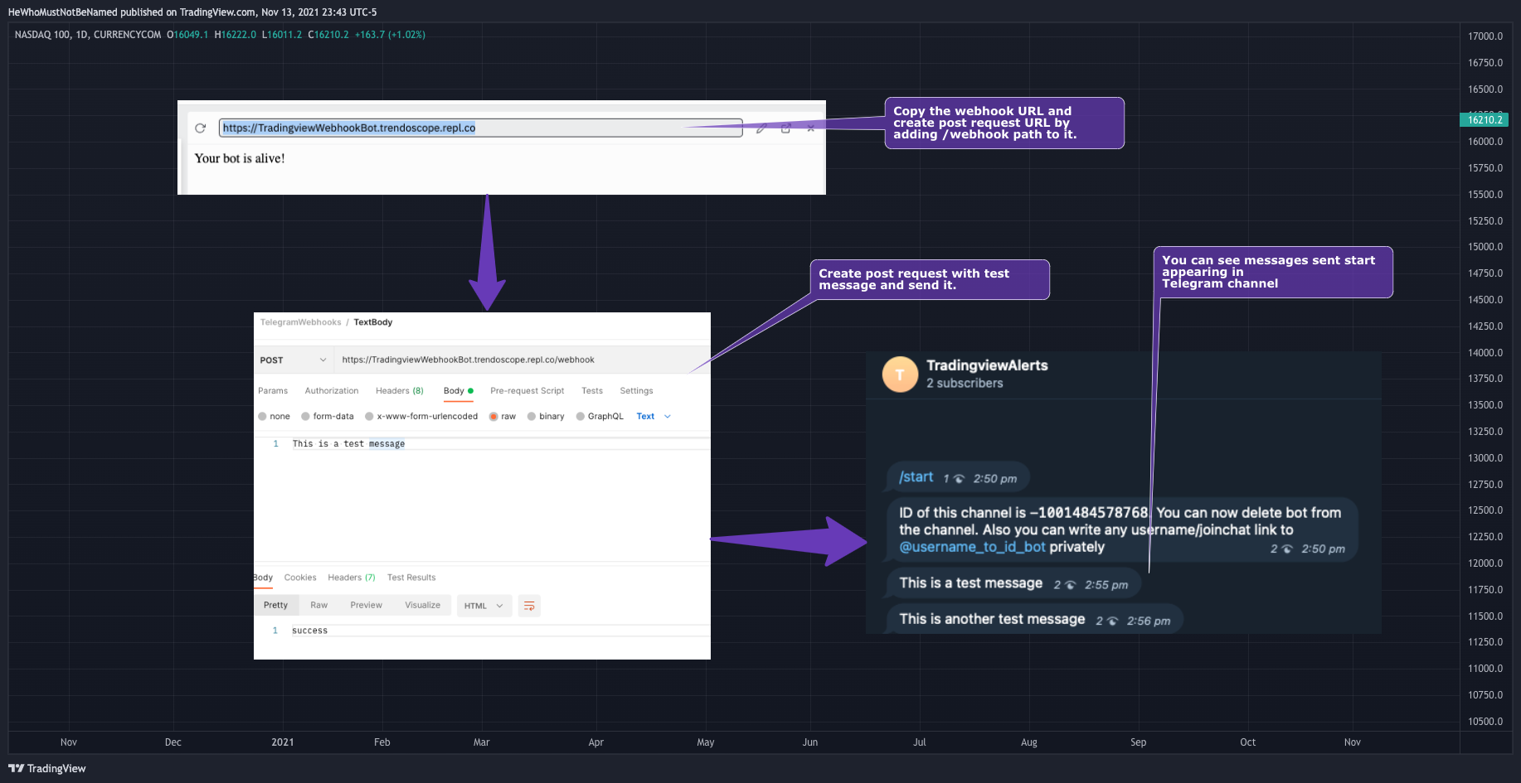Viewport: 1521px width, 783px height.
Task: Click the Raw response view button
Action: point(319,606)
